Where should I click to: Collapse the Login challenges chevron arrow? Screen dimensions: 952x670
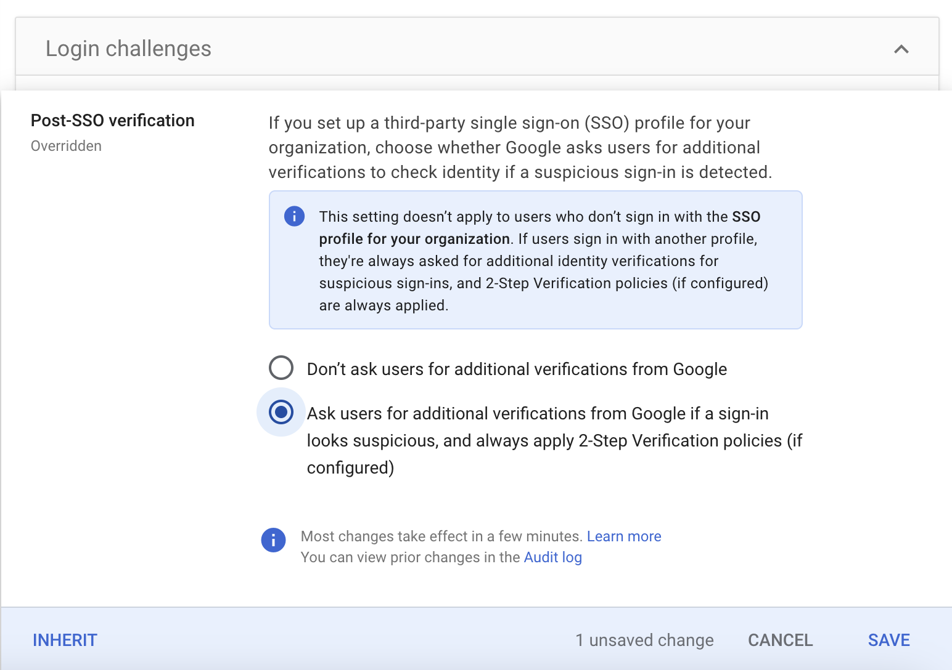[901, 49]
